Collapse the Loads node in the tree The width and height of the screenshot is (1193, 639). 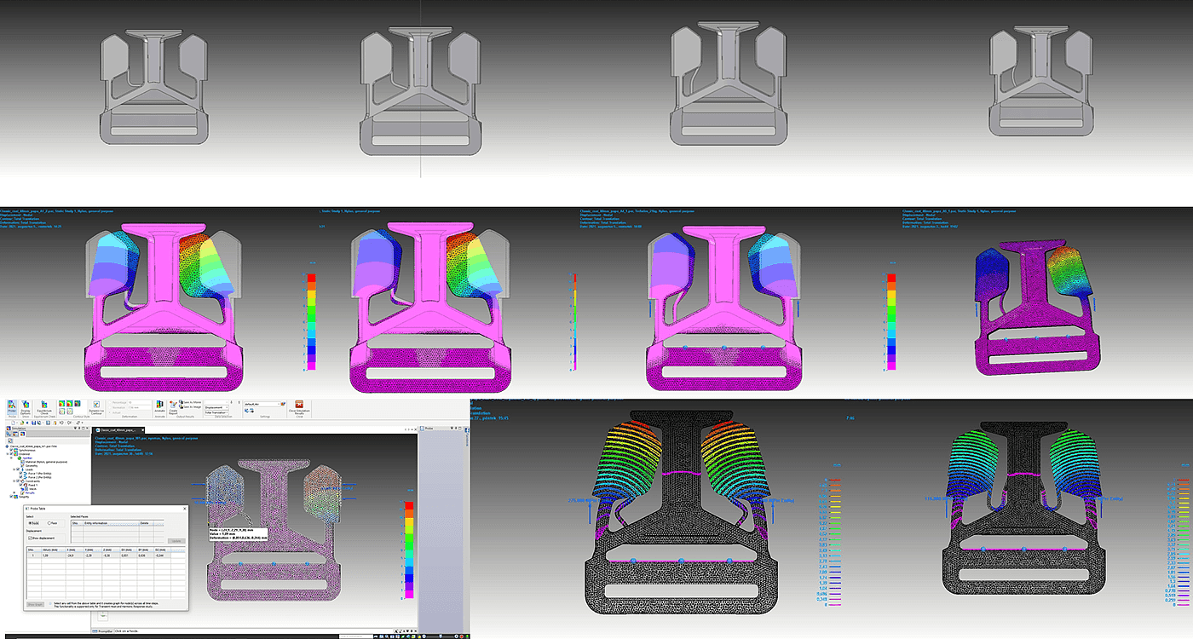tap(14, 469)
